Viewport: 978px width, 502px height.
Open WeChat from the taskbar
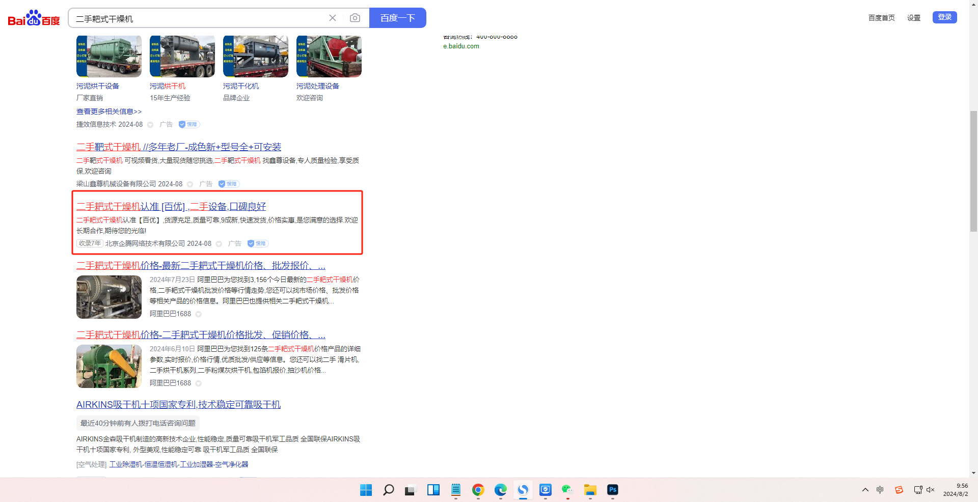[x=567, y=490]
